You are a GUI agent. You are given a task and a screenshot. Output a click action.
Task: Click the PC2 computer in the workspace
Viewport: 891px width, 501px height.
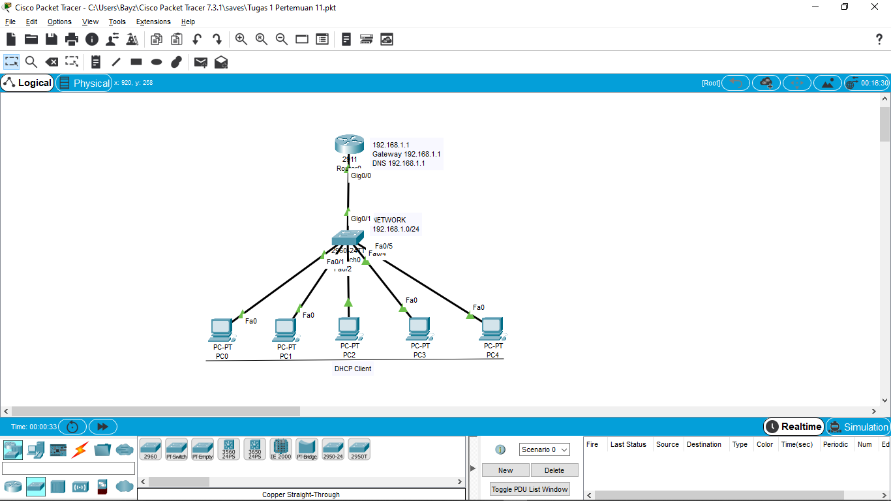[x=349, y=329]
